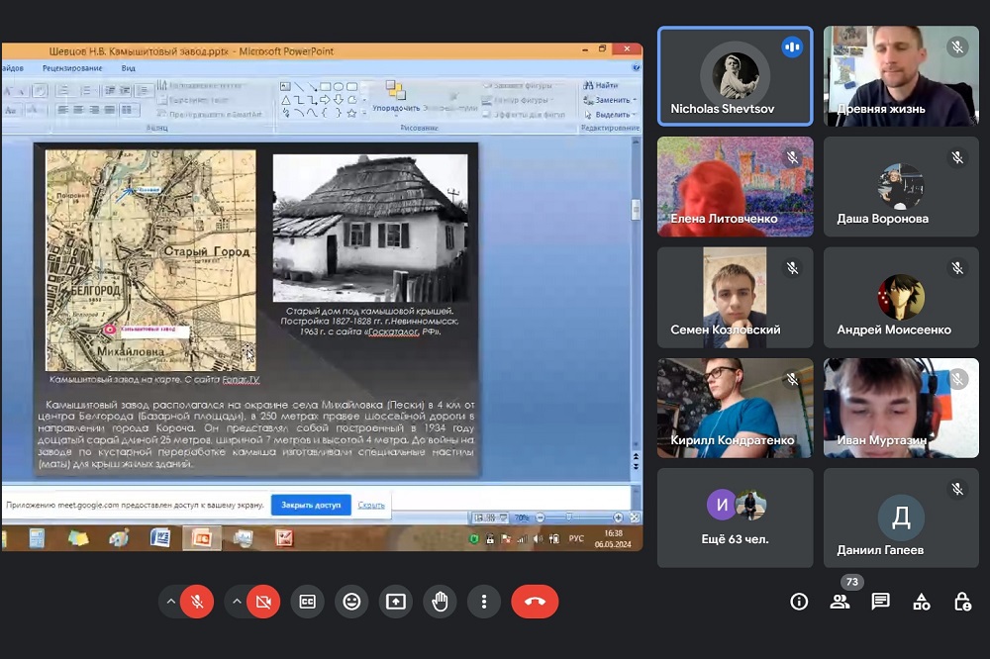This screenshot has height=659, width=990.
Task: Switch to the Вид ribbon tab
Action: click(128, 68)
